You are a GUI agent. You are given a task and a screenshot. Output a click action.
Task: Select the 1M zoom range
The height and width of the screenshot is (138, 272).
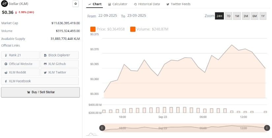237,16
